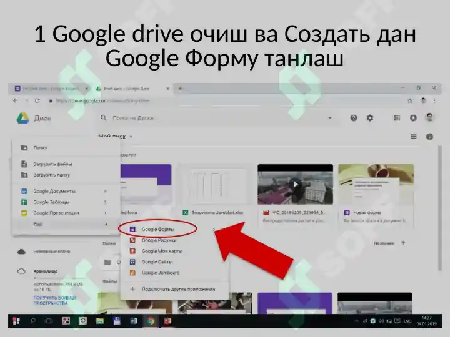The height and width of the screenshot is (337, 450).
Task: Open PowerPoint from the taskbar
Action: 167,321
